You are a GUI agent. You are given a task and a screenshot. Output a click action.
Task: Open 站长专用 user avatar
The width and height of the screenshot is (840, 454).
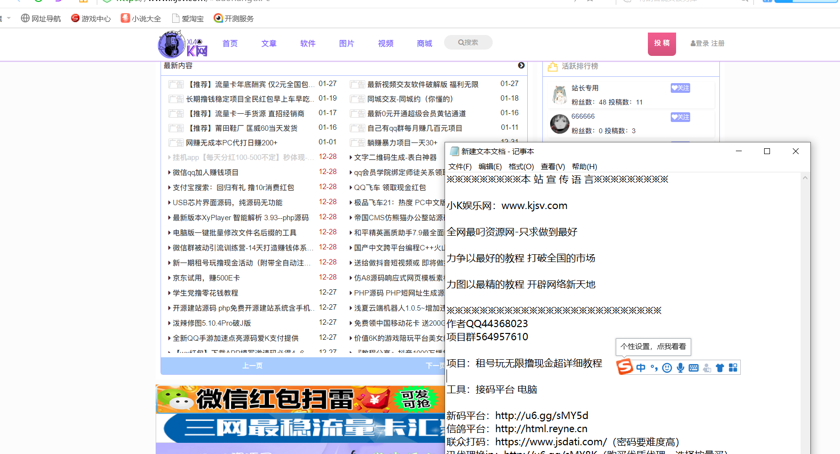pos(559,95)
